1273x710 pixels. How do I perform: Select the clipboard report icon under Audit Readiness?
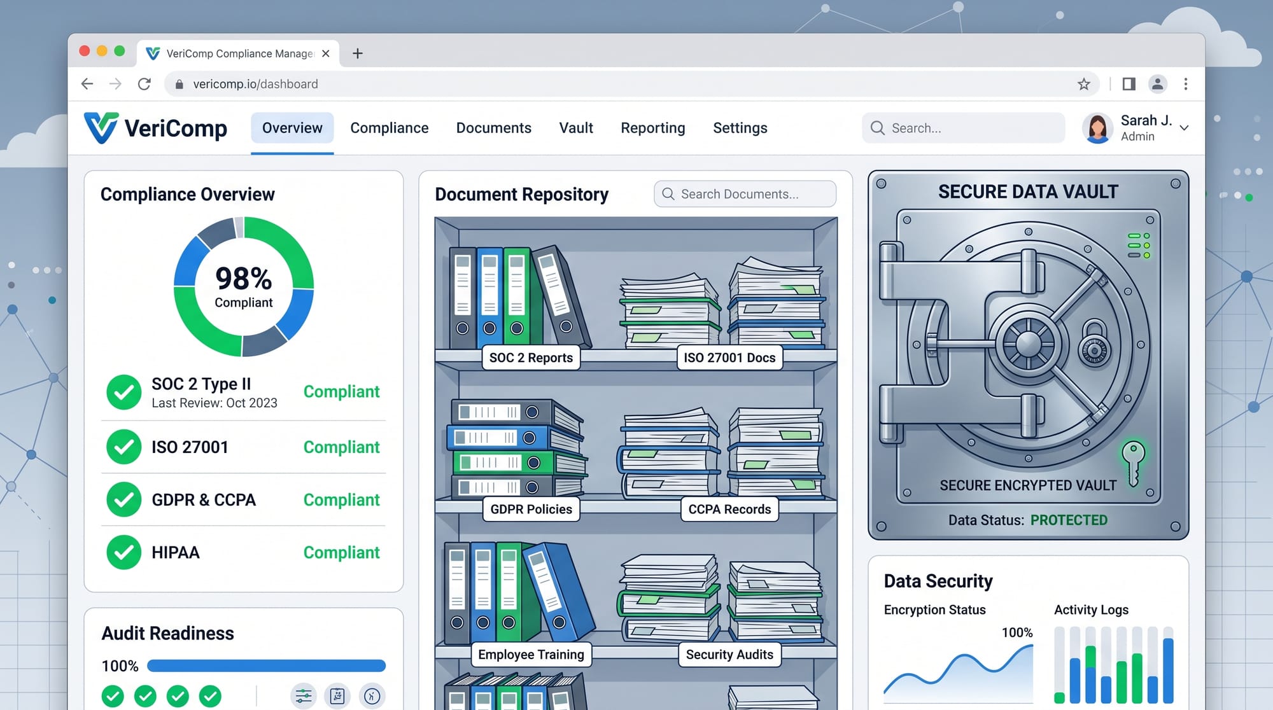(338, 695)
